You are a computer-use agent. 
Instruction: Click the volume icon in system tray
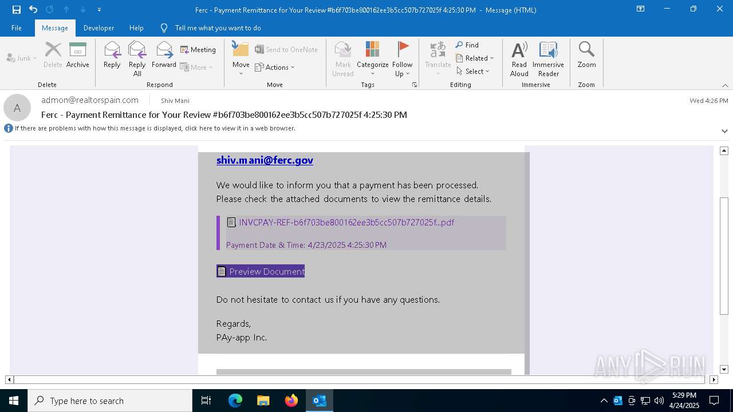(659, 401)
